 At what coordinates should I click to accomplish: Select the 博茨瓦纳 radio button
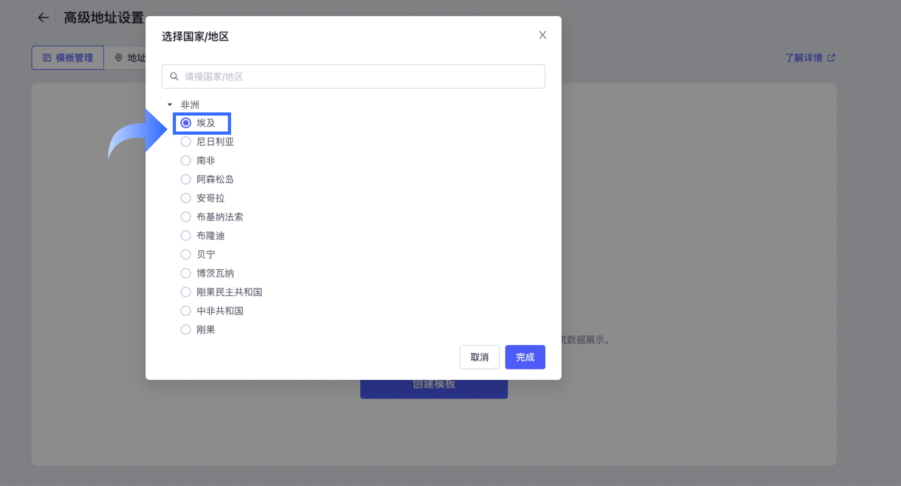click(186, 273)
